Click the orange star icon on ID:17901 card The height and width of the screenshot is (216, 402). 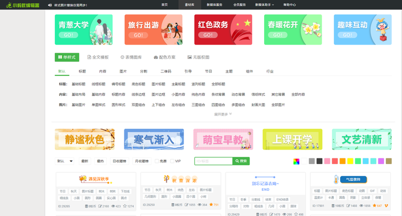tap(375, 205)
